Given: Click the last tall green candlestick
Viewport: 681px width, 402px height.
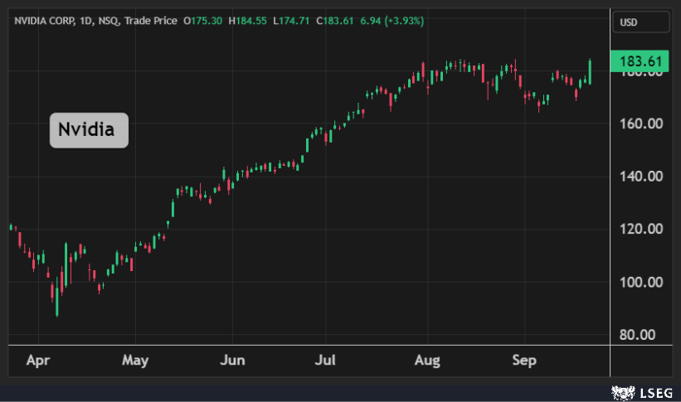Looking at the screenshot, I should tap(590, 71).
